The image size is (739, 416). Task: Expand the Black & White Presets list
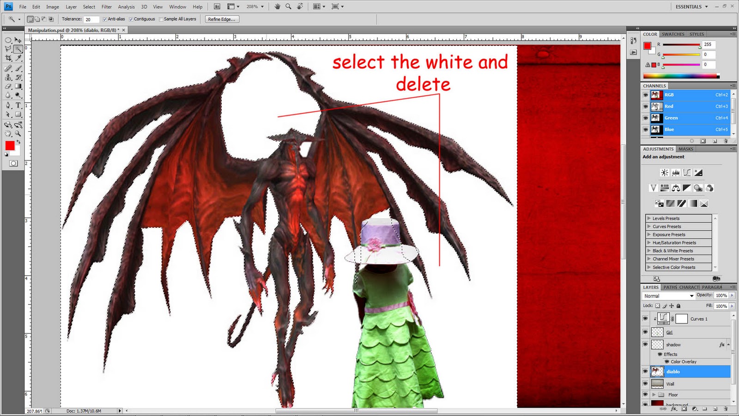pyautogui.click(x=649, y=251)
